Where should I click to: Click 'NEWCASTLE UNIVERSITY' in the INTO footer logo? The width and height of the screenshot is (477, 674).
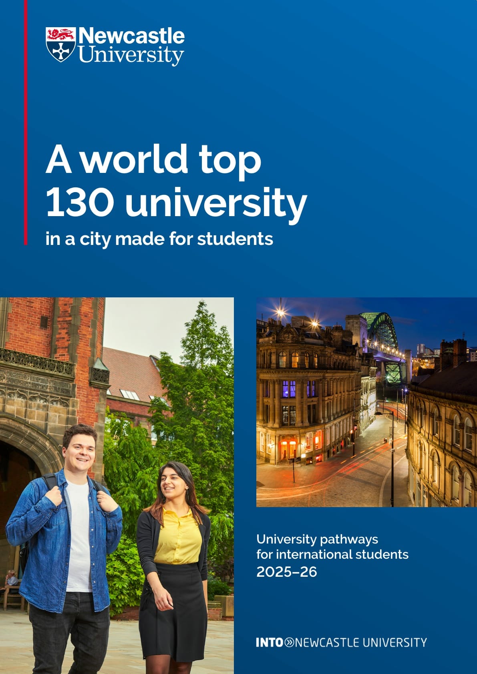[361, 643]
